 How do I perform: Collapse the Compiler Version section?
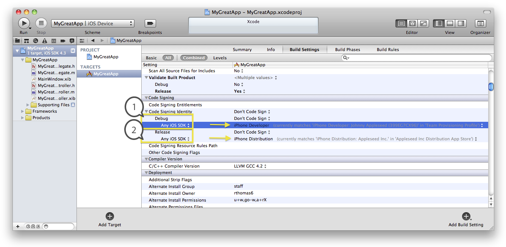[x=146, y=159]
